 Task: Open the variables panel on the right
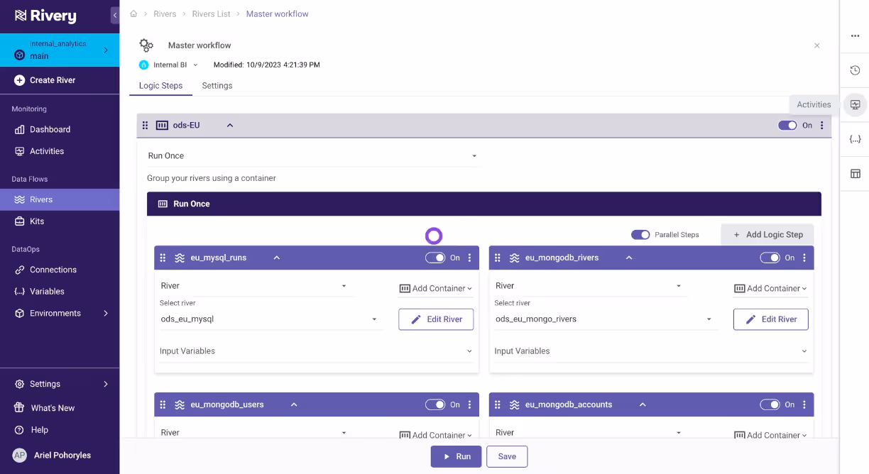(854, 138)
